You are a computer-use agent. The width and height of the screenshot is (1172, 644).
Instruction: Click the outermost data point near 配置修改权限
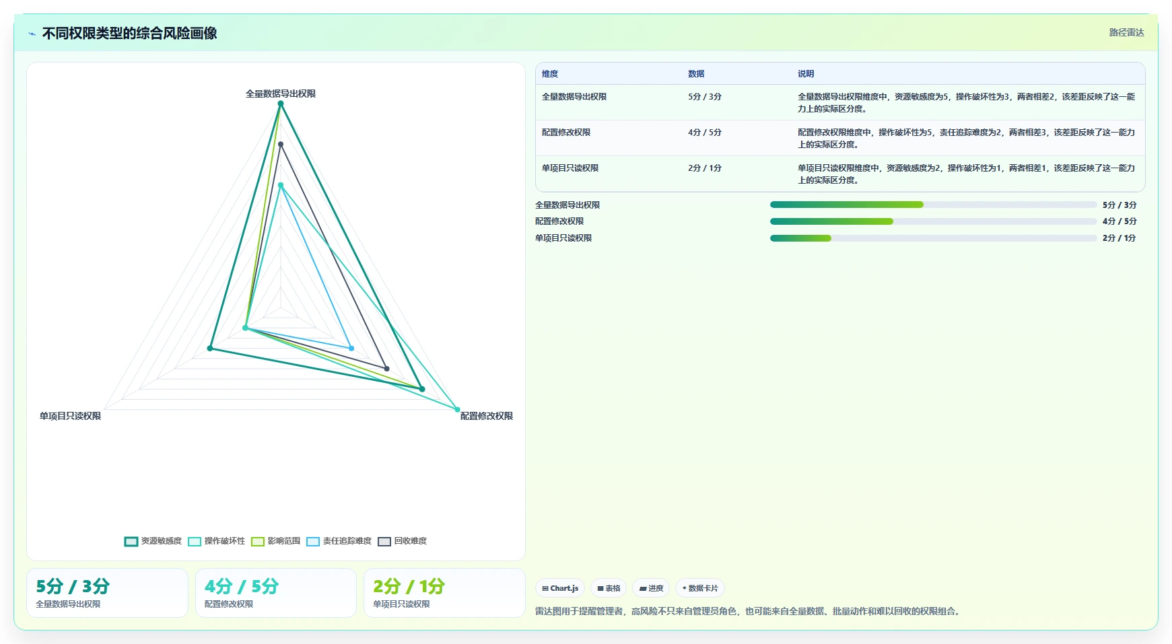(458, 409)
